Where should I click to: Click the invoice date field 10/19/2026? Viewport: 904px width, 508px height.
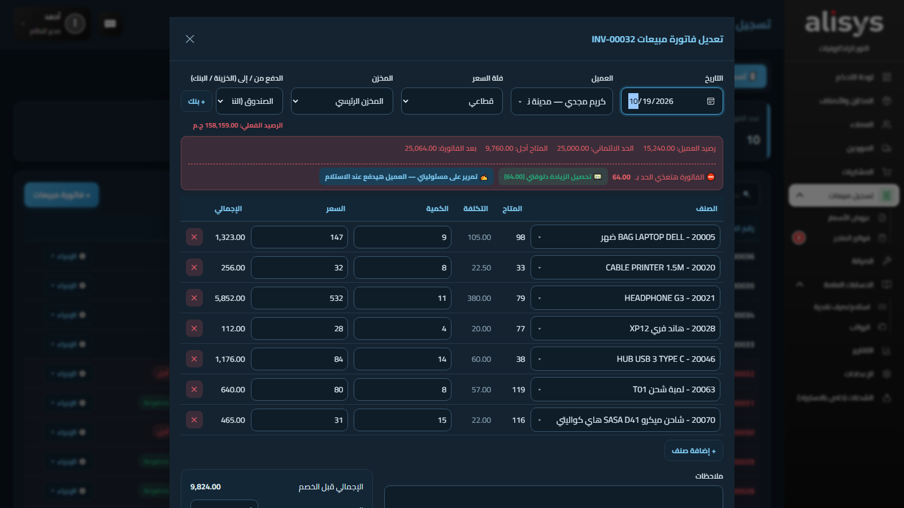pyautogui.click(x=672, y=102)
